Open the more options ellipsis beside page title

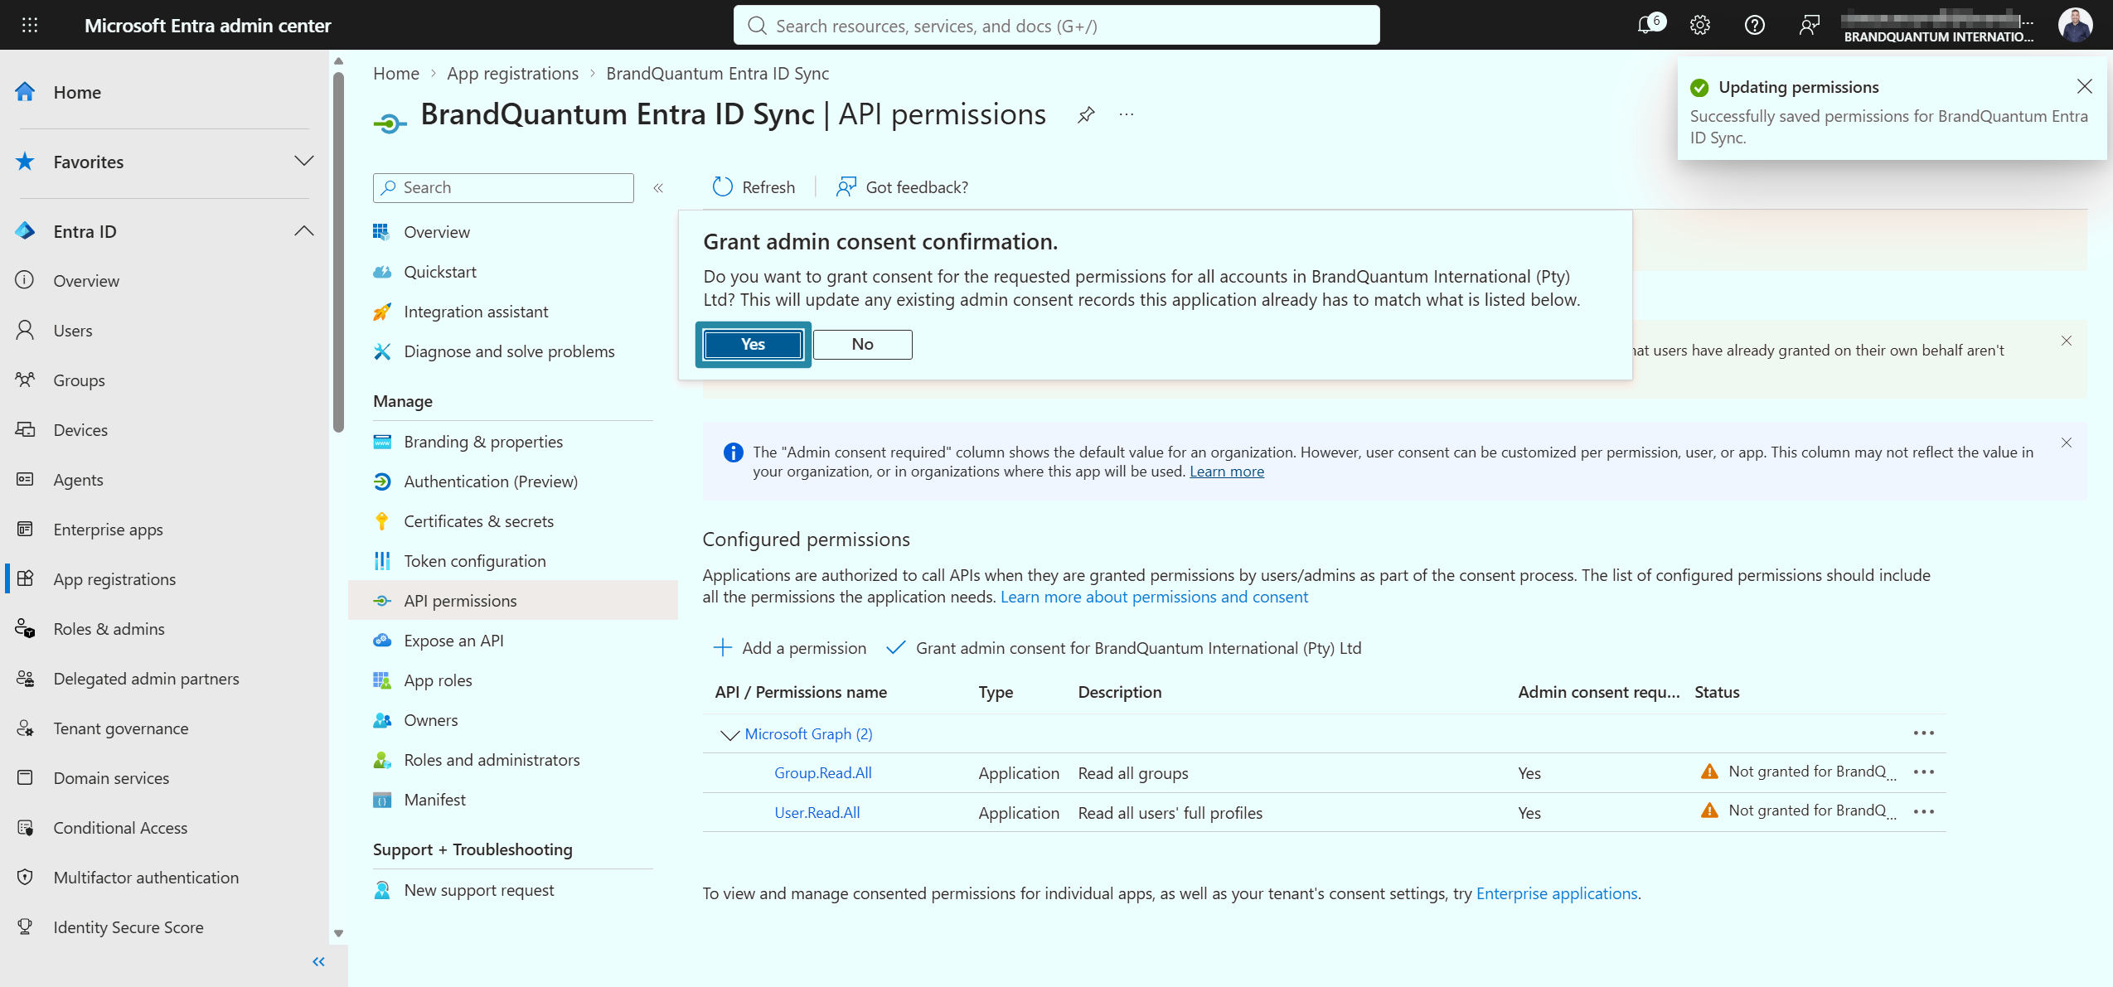click(1126, 114)
